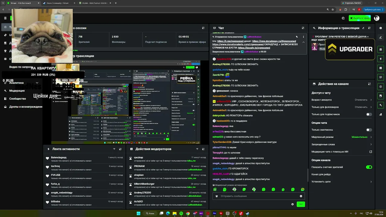Click the green Чат send button
This screenshot has width=386, height=217.
[x=301, y=204]
